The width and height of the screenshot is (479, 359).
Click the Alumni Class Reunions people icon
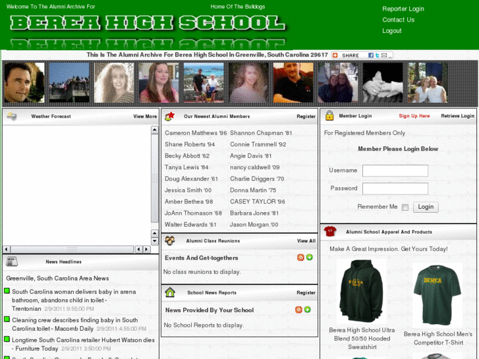pos(170,240)
